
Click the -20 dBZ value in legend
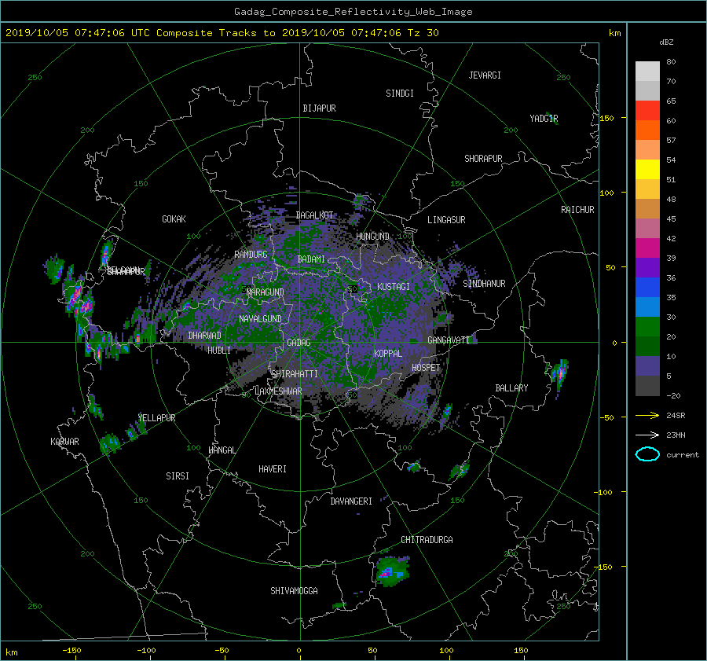pos(673,395)
